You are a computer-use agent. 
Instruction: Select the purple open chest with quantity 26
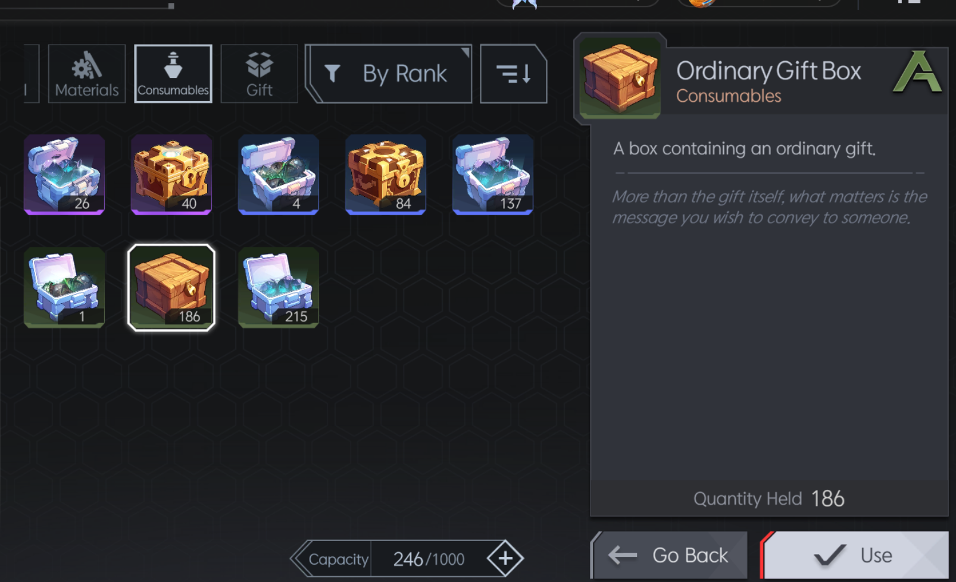pos(64,174)
